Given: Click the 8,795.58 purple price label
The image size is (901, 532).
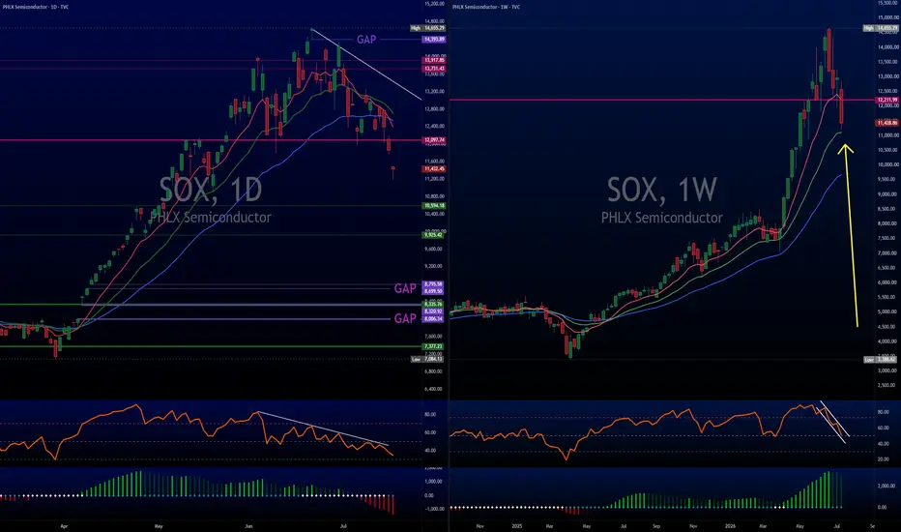Looking at the screenshot, I should coord(433,284).
